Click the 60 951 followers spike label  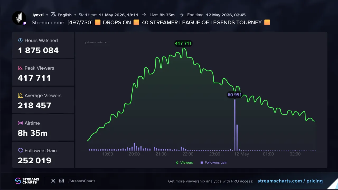click(235, 95)
